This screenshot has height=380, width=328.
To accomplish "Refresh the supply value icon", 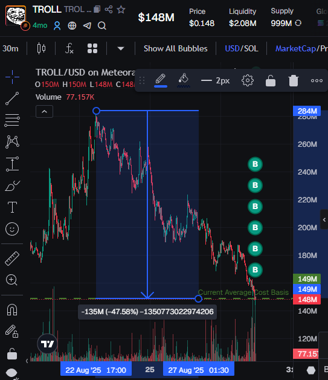I will point(298,23).
